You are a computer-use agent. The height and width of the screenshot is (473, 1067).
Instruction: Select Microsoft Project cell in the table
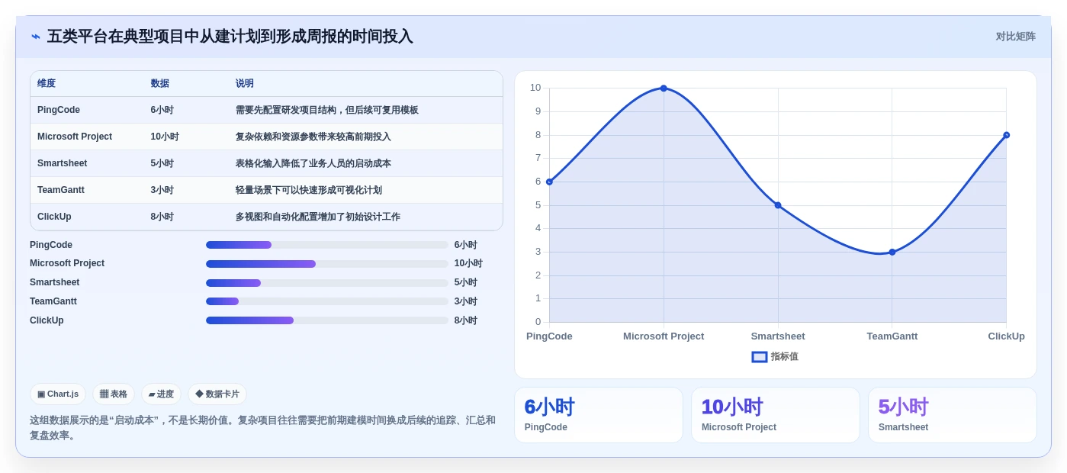(x=75, y=137)
